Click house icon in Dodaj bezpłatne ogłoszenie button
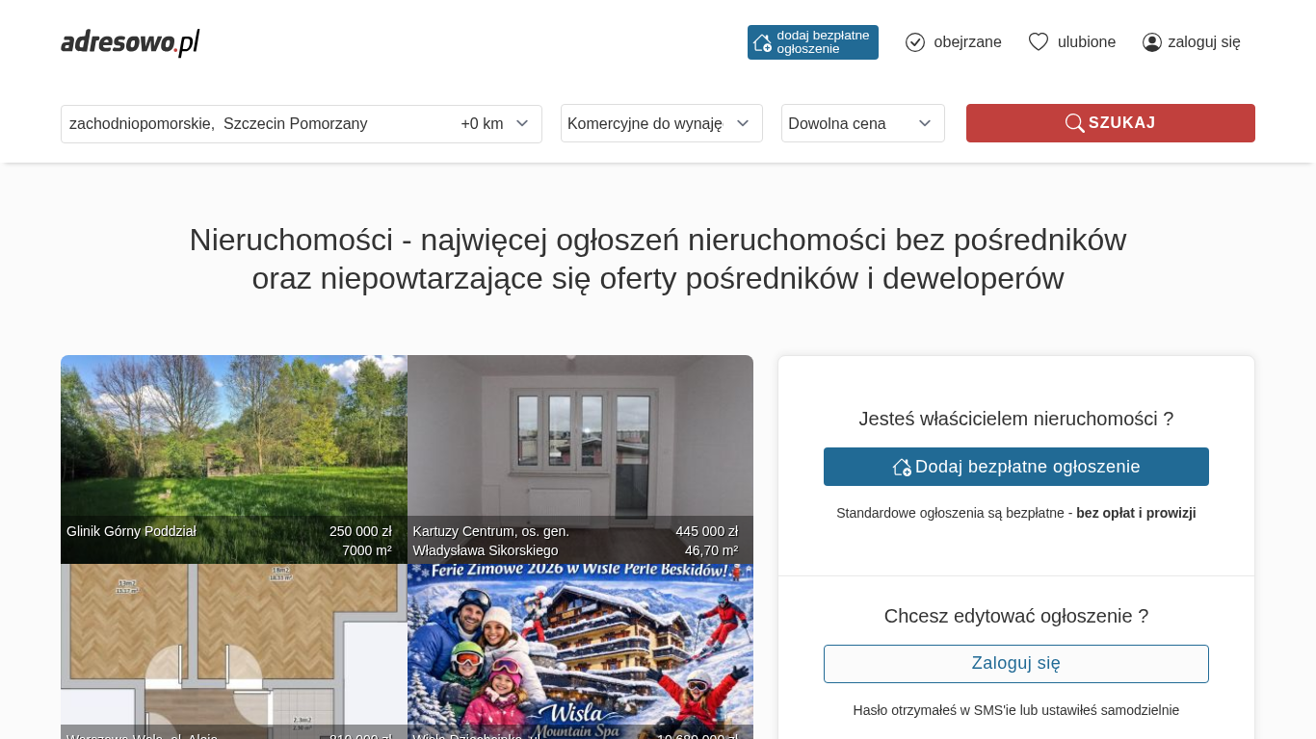Image resolution: width=1316 pixels, height=739 pixels. pos(902,467)
